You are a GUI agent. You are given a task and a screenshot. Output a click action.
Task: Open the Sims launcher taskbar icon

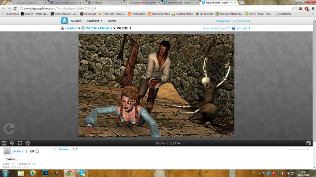[x=33, y=173]
